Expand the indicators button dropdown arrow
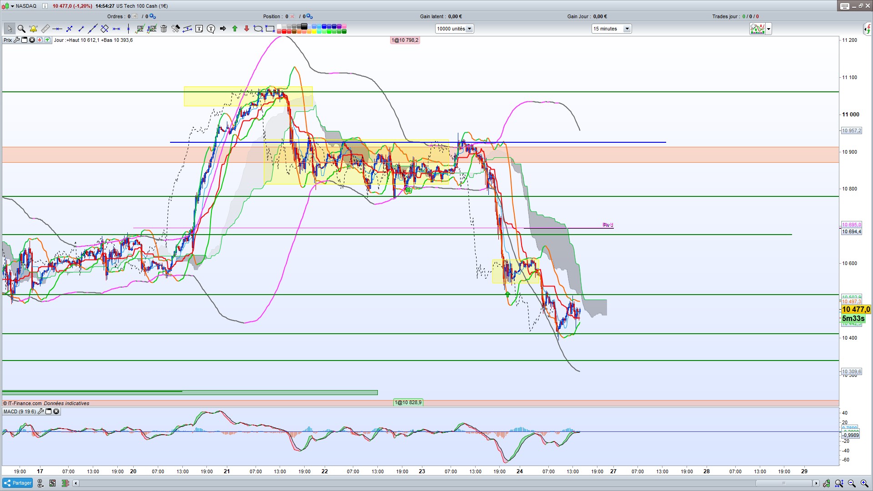This screenshot has height=491, width=873. [768, 29]
